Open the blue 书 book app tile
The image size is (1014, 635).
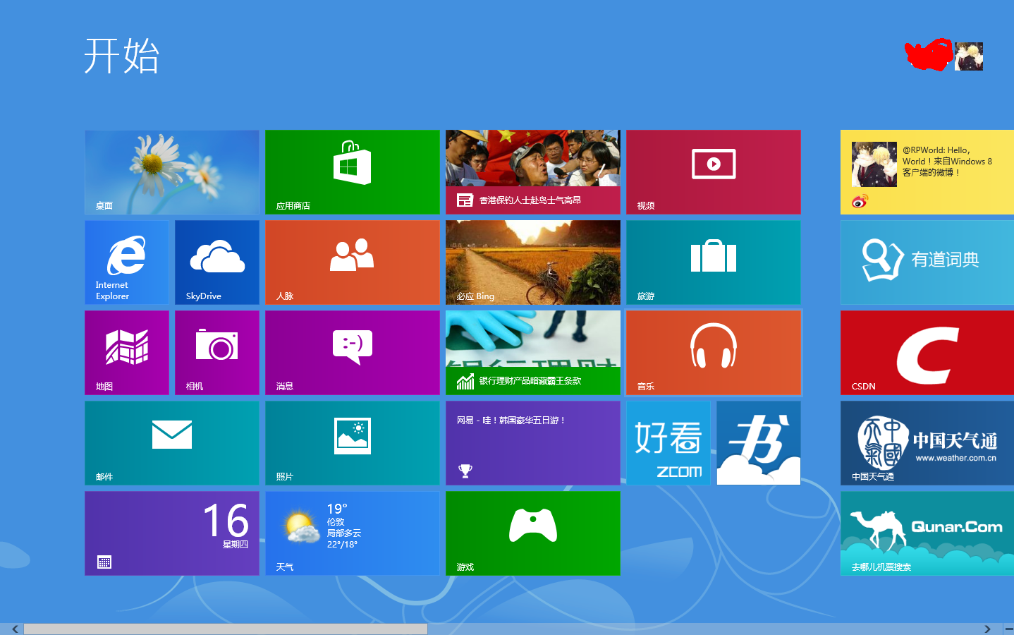pos(759,443)
